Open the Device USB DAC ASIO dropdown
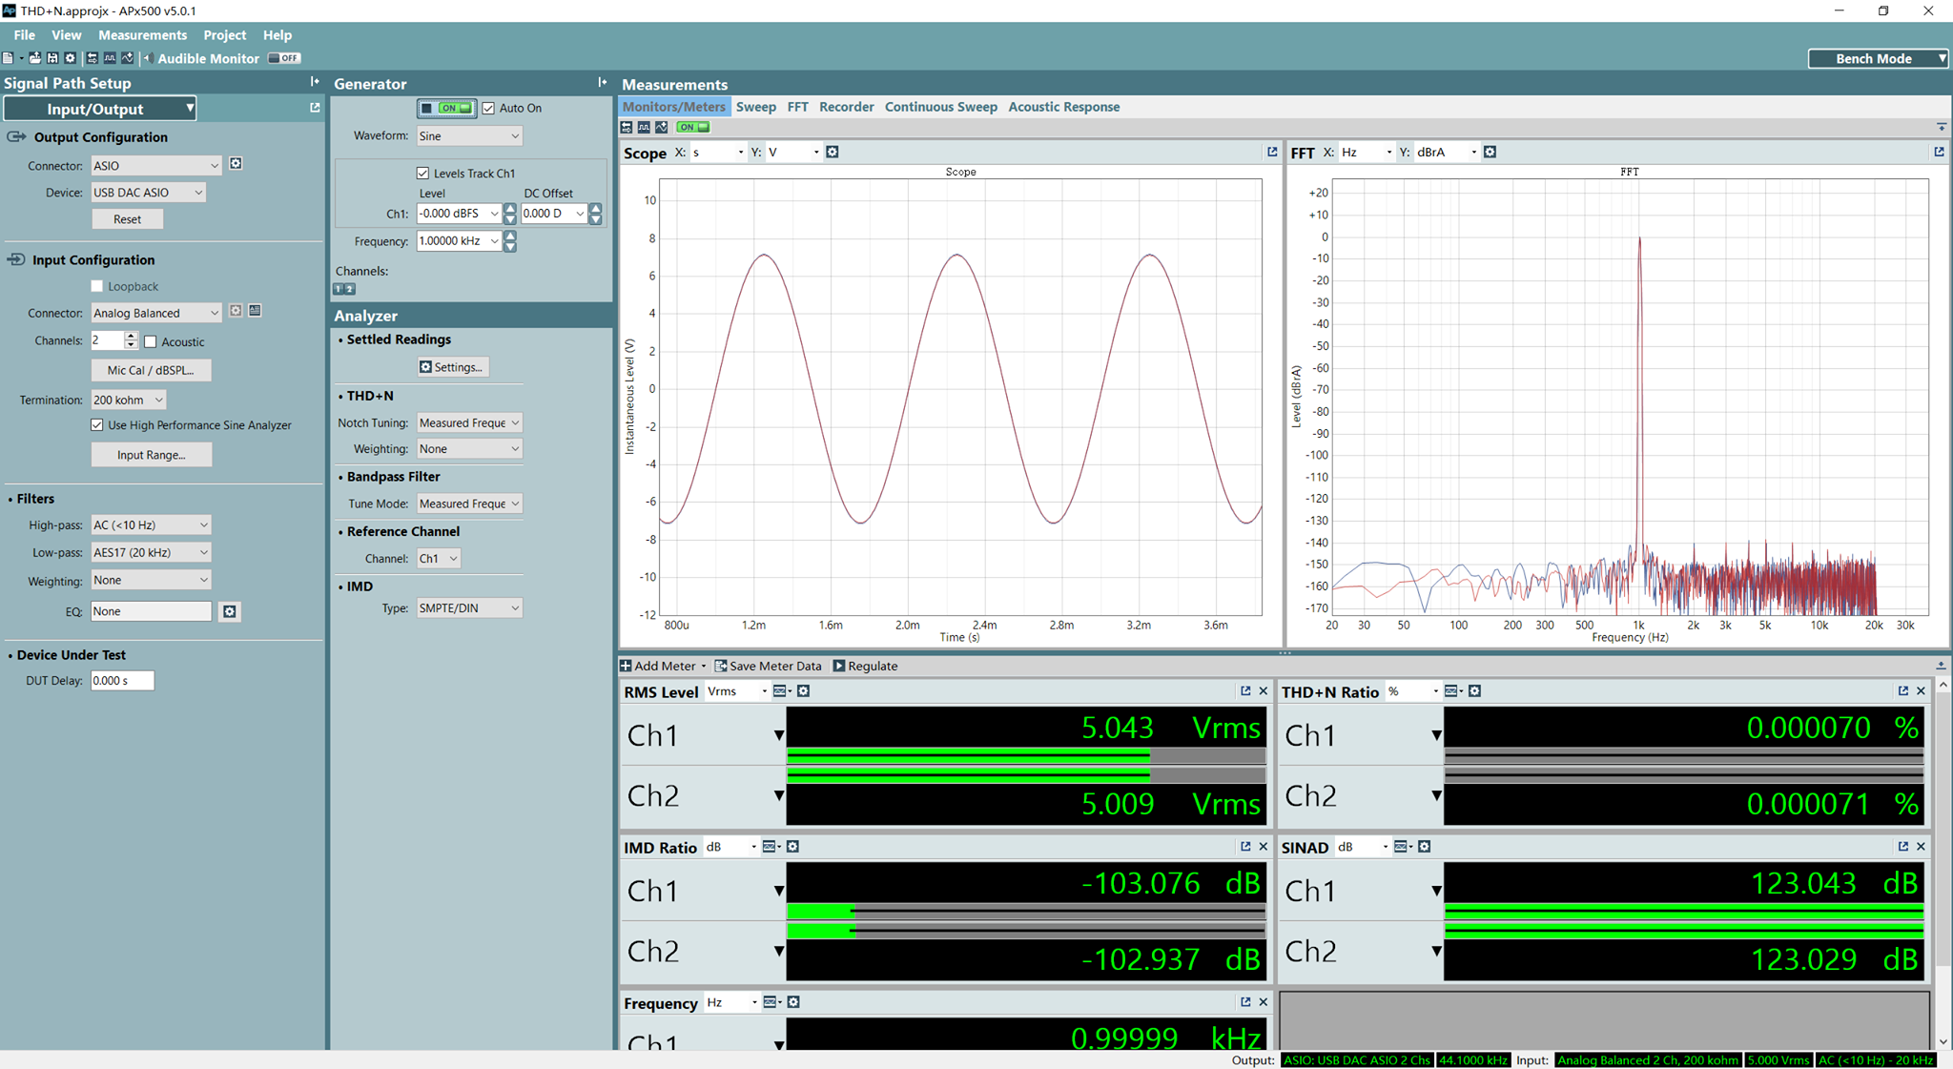The image size is (1953, 1069). pos(148,193)
